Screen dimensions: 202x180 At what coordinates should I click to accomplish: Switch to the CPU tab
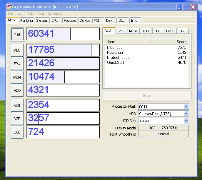(x=56, y=20)
